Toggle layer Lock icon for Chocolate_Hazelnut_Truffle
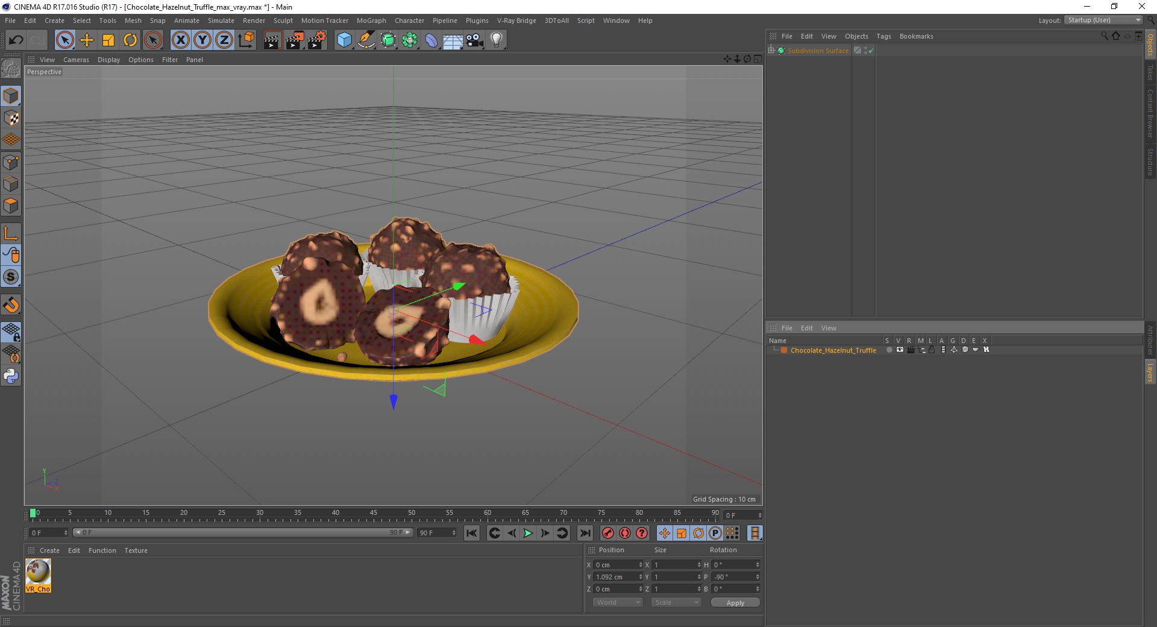Image resolution: width=1157 pixels, height=627 pixels. (x=932, y=350)
